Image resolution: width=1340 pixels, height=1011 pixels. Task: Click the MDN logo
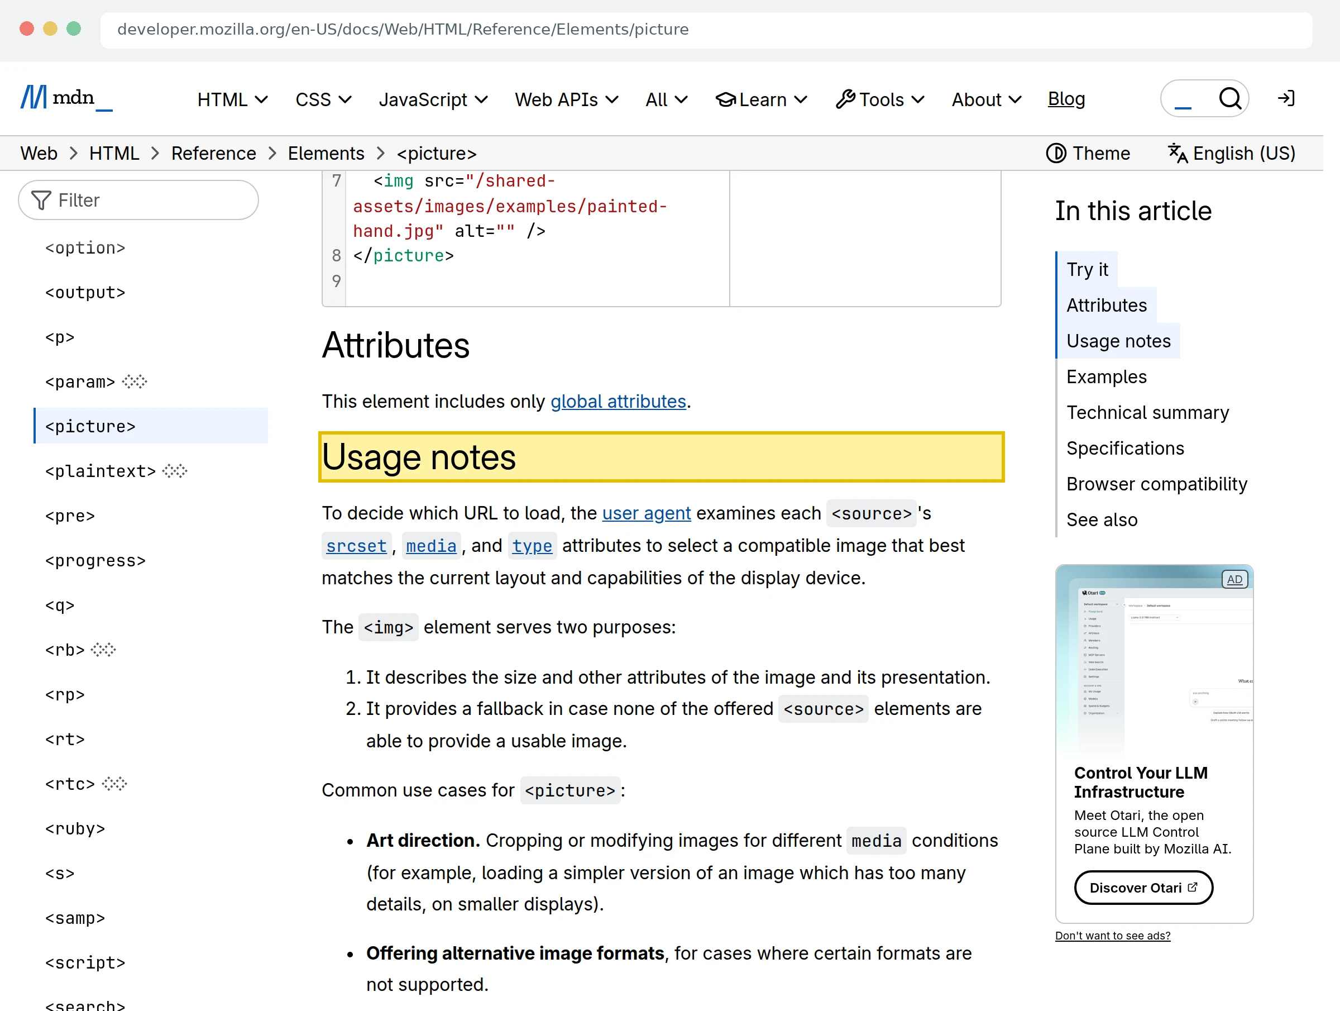tap(66, 98)
